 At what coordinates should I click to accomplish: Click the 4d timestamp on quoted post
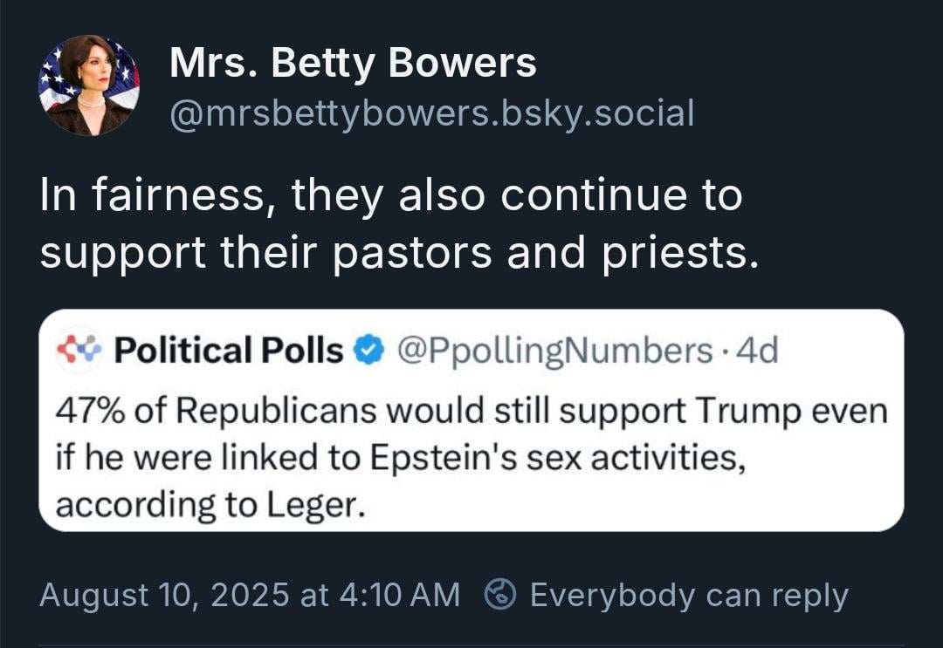(x=757, y=350)
